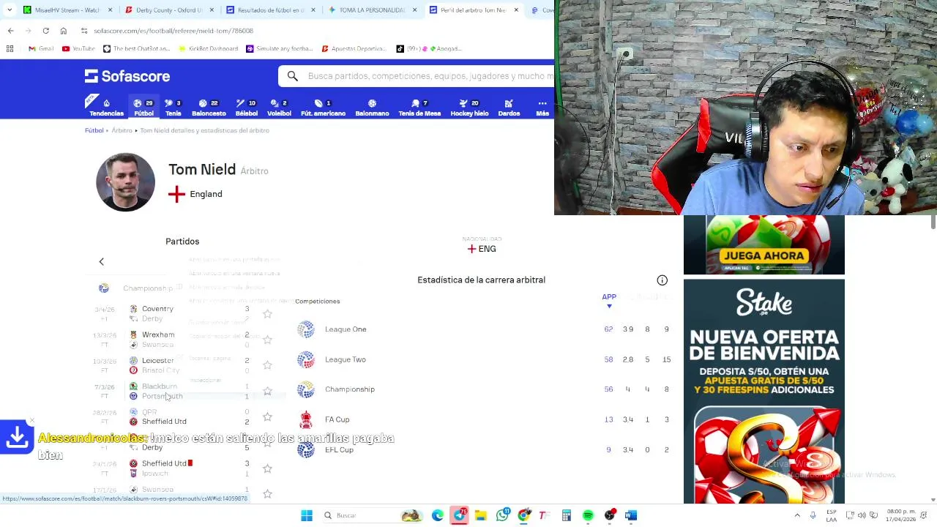Click the address bar URL
This screenshot has width=937, height=527.
tap(173, 31)
